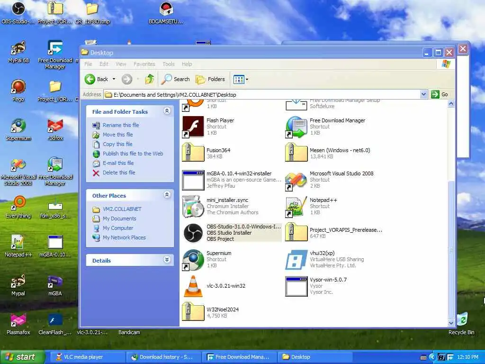485x364 pixels.
Task: Select the Supermium shortcut in Explorer
Action: 207,259
